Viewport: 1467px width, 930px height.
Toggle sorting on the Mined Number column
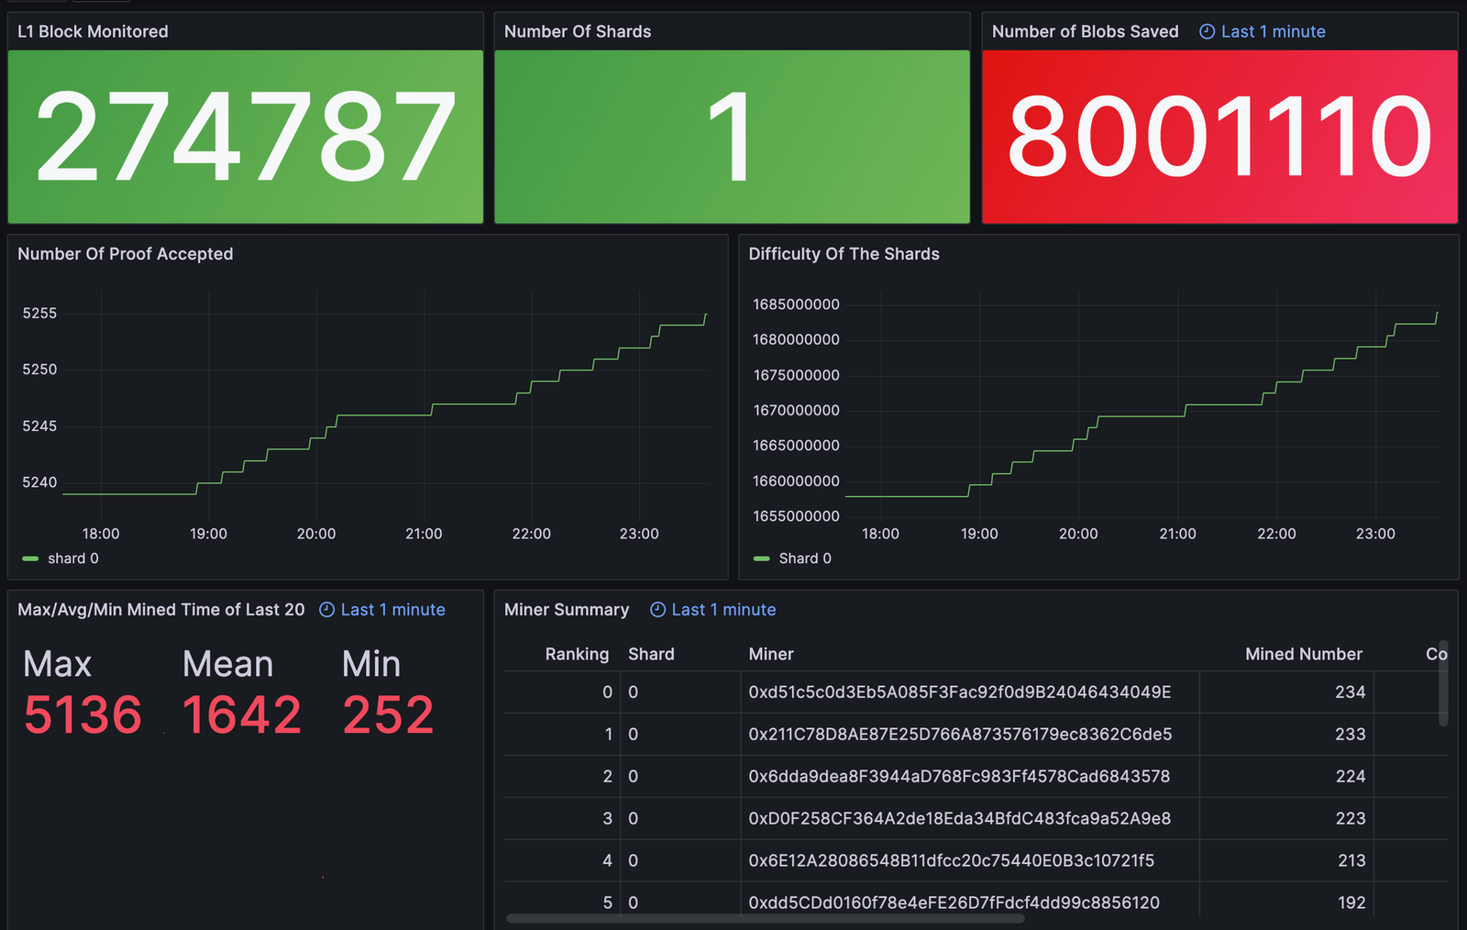coord(1303,654)
